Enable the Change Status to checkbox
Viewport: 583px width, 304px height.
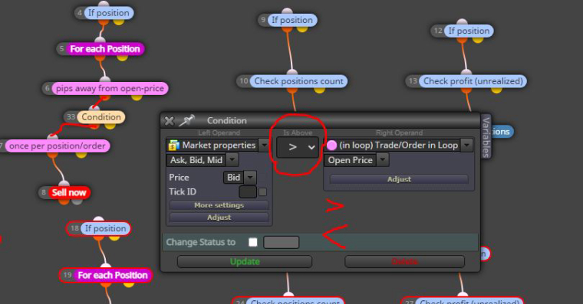[253, 242]
